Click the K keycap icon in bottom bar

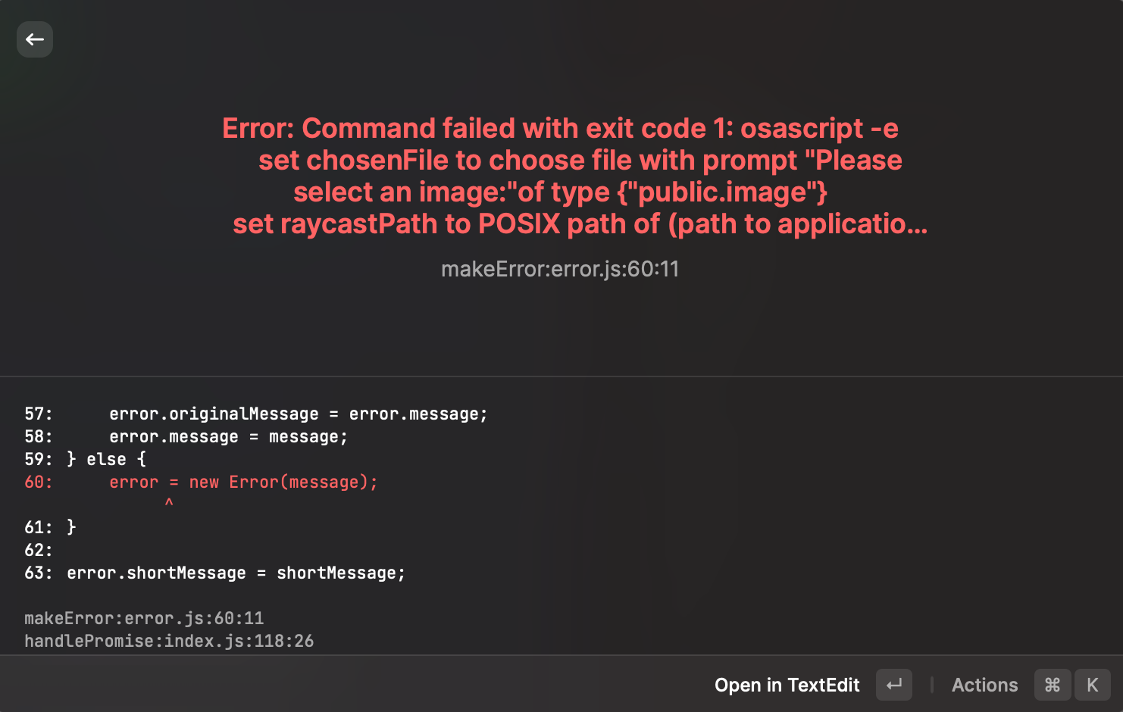(1092, 685)
